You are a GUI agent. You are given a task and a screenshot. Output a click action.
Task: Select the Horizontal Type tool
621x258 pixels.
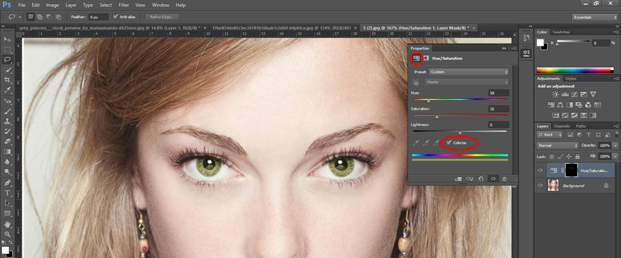[x=7, y=193]
